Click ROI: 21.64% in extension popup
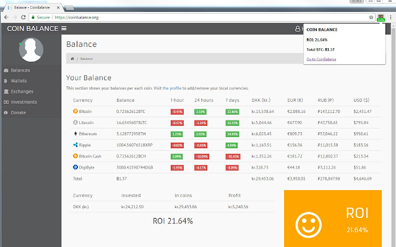The width and height of the screenshot is (396, 247). point(317,40)
